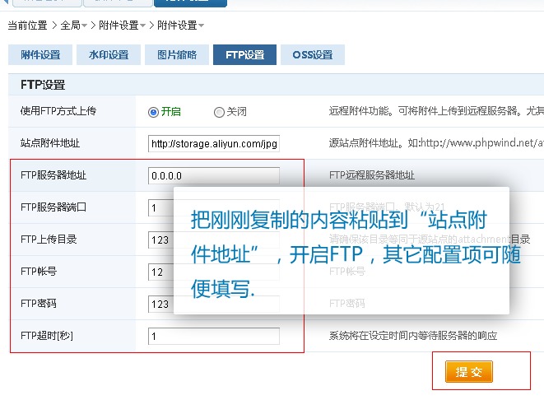Image resolution: width=544 pixels, height=400 pixels.
Task: Expand the first 附件设置 breadcrumb dropdown
Action: (142, 26)
